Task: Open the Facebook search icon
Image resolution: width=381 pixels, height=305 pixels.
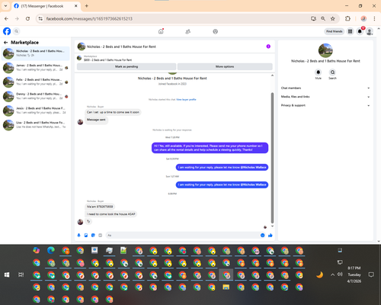Action: [x=17, y=31]
